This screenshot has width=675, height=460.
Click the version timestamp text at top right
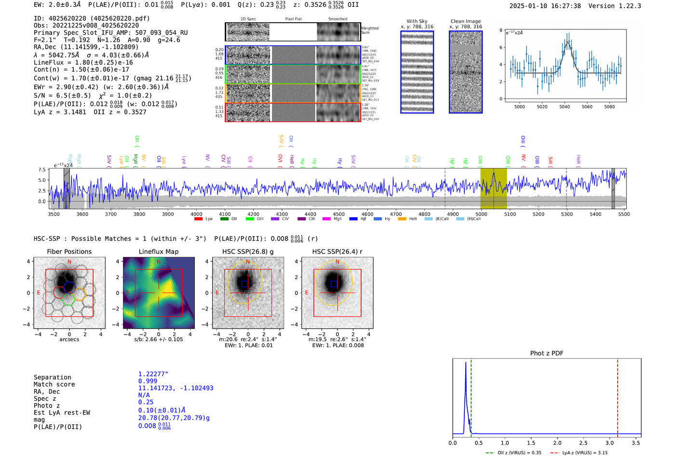575,6
